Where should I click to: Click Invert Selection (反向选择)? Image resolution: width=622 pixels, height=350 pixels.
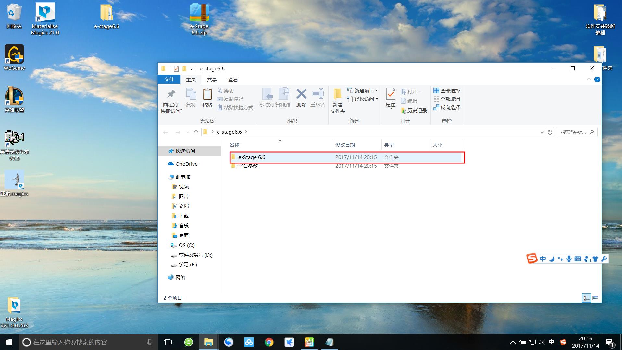click(x=447, y=107)
